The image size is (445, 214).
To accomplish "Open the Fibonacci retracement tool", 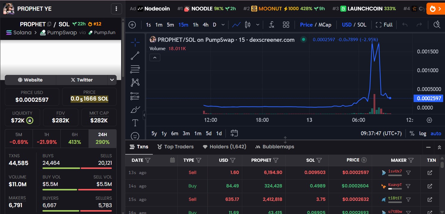I will click(x=135, y=69).
